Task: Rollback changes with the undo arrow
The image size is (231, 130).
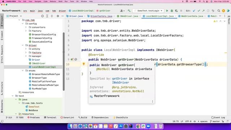Action: coord(213,11)
